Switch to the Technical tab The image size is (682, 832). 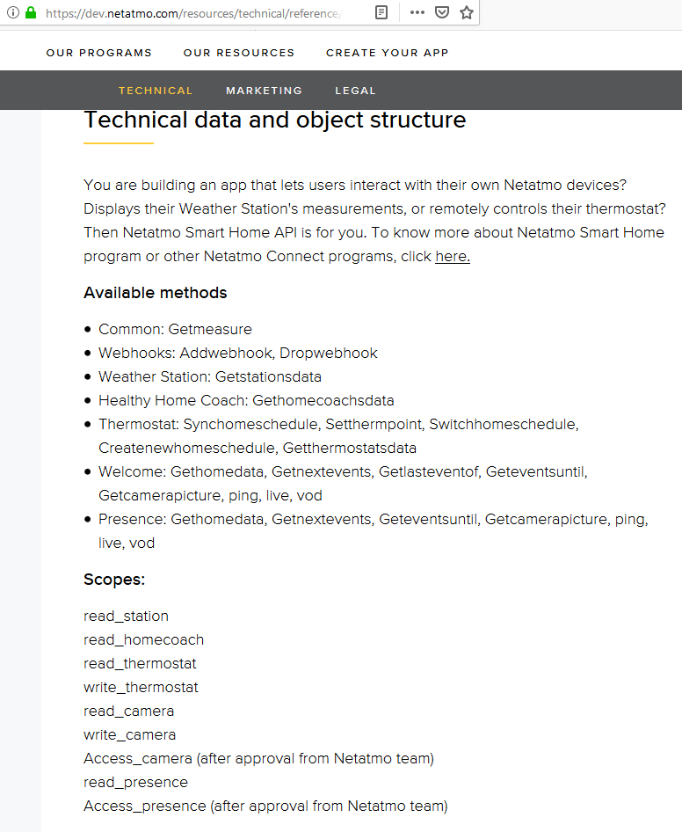point(156,91)
